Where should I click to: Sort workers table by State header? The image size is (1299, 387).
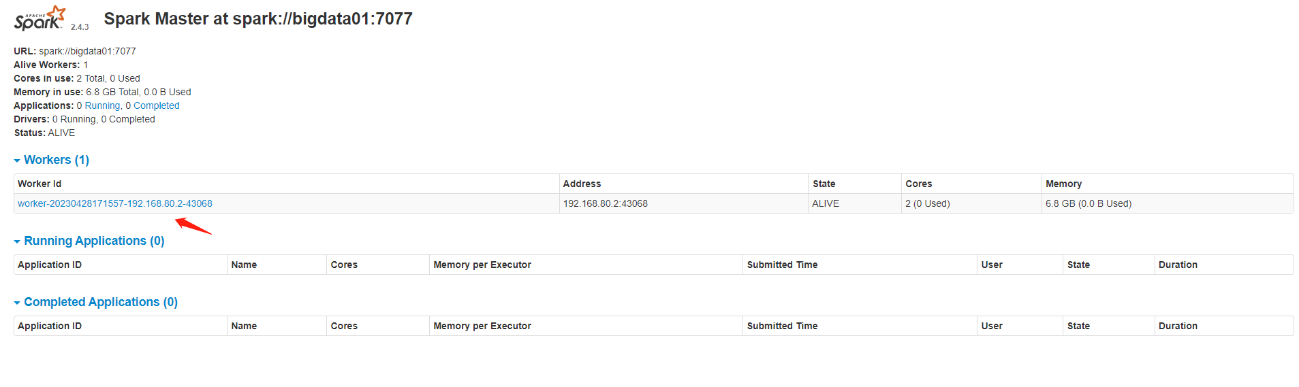824,184
